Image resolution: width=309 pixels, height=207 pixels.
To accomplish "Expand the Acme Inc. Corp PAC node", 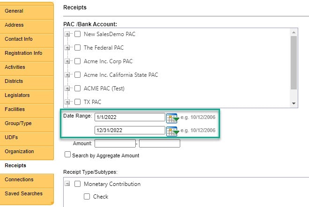I will (x=67, y=61).
